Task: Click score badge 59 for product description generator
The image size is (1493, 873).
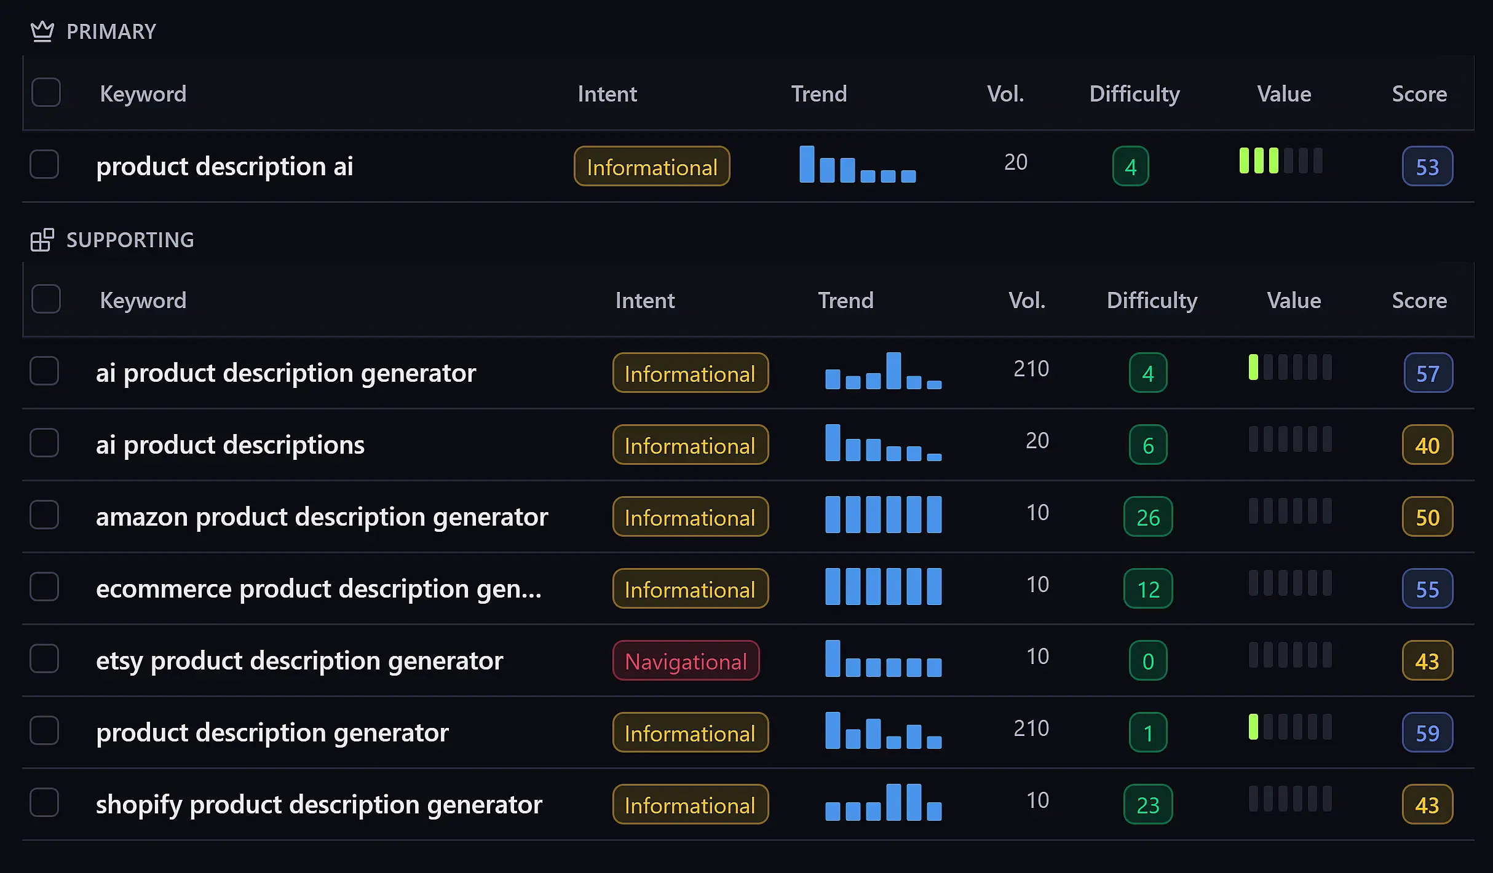Action: (1427, 733)
